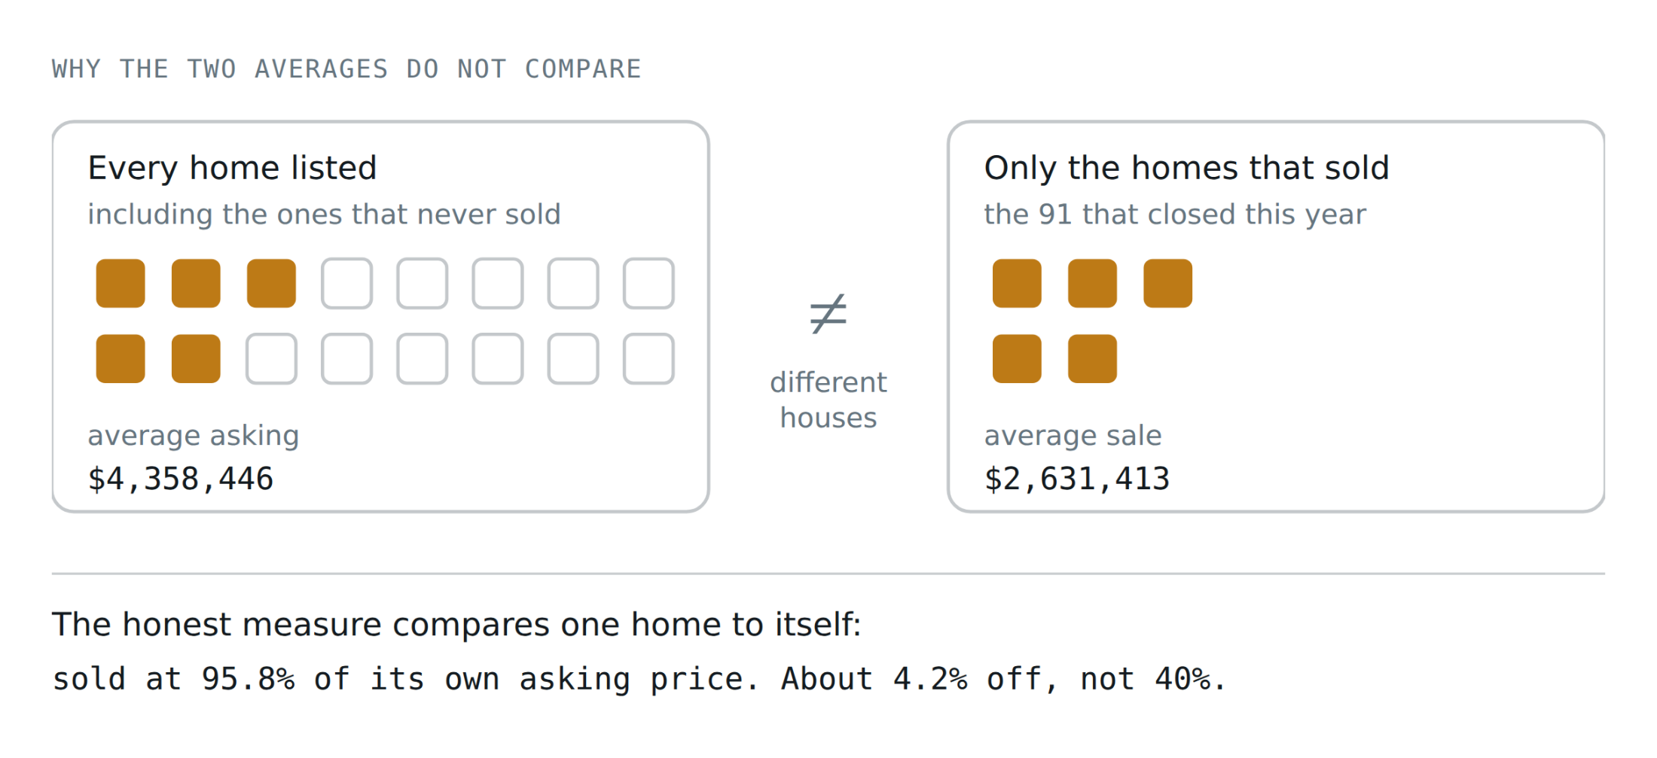Click second-row second orange square in right card
The image size is (1657, 758).
click(x=1092, y=359)
